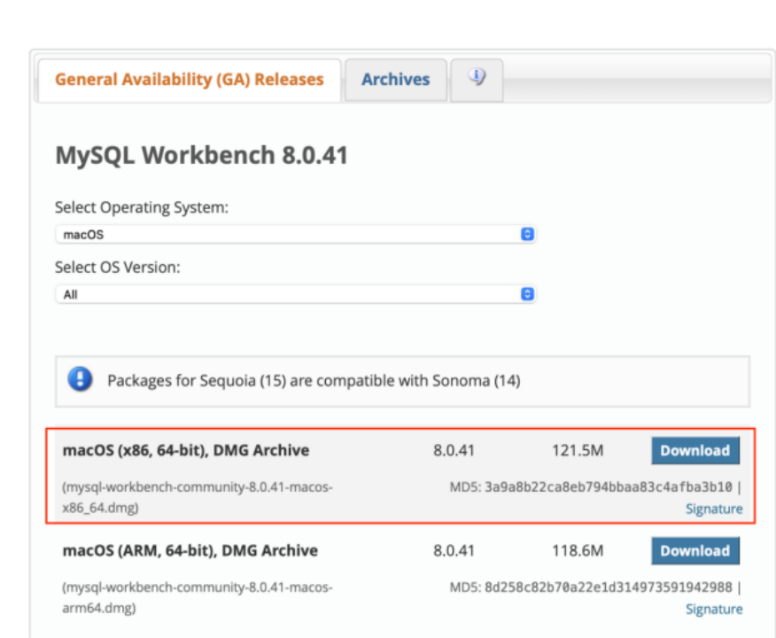Click the Sequoia compatible with Sonoma notice text
776x638 pixels.
pos(314,381)
